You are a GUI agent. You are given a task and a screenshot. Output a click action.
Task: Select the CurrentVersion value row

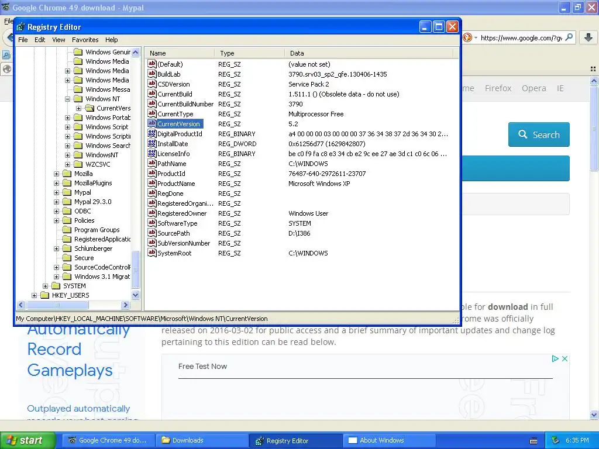point(302,124)
